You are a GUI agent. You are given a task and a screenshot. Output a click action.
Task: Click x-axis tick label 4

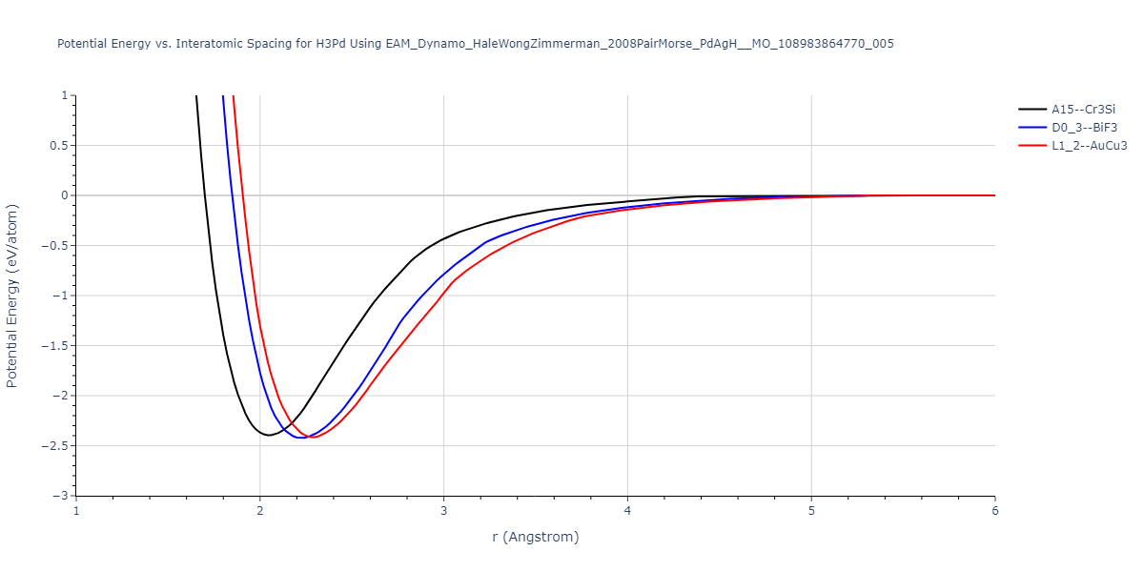tap(627, 511)
